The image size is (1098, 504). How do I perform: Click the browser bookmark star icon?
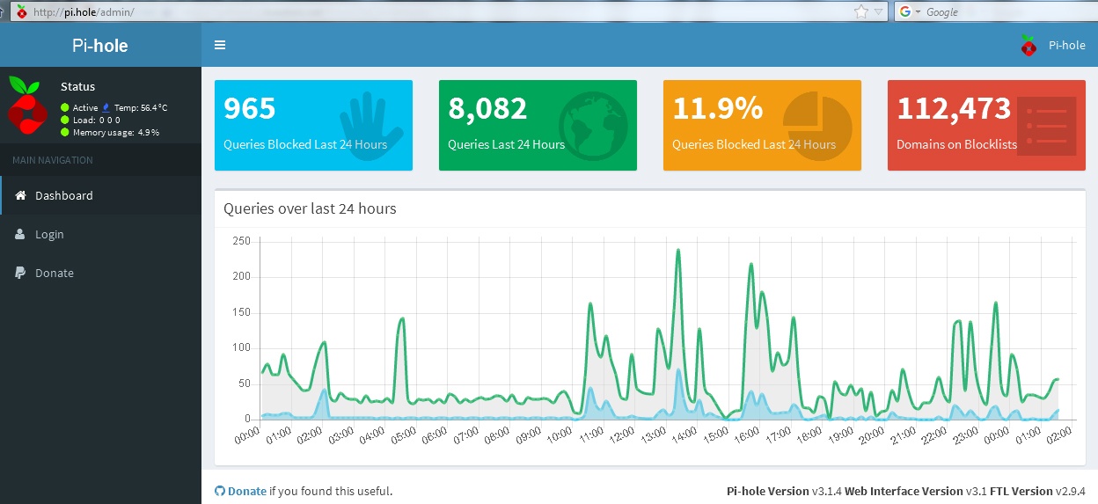(x=861, y=11)
